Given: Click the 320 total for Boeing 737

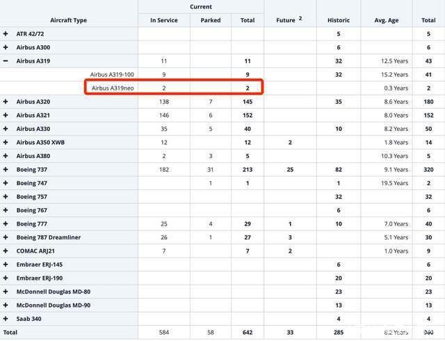Looking at the screenshot, I should 428,170.
